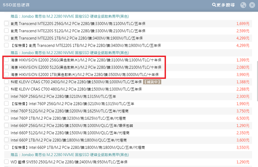Click Jonsbo gift line above WD SN550
The height and width of the screenshot is (167, 258).
(x=70, y=155)
